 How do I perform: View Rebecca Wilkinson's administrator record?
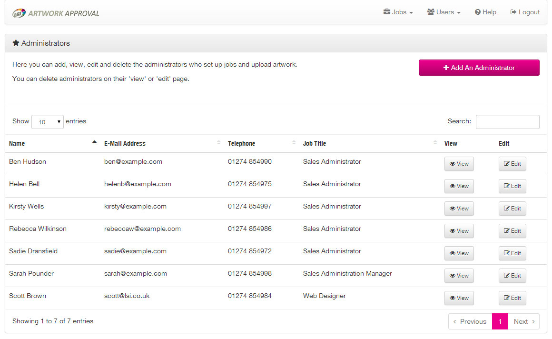(x=459, y=231)
